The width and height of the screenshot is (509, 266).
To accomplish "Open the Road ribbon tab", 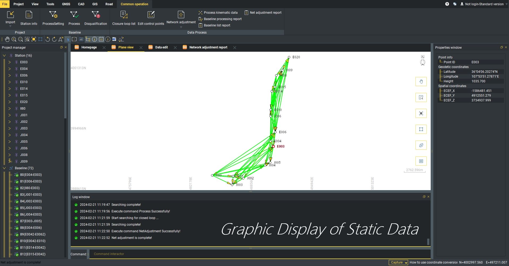I will coord(109,4).
